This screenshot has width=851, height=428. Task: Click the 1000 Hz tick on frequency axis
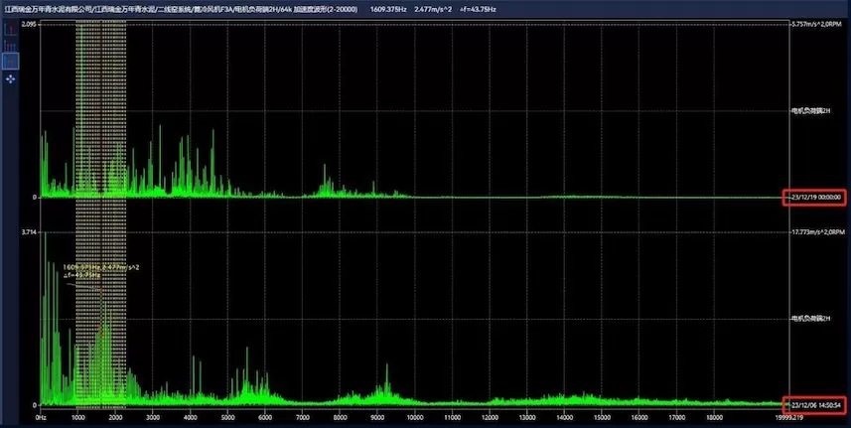(80, 418)
